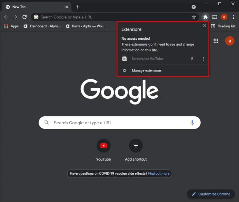
Task: Open the YouTube shortcut
Action: pyautogui.click(x=104, y=150)
